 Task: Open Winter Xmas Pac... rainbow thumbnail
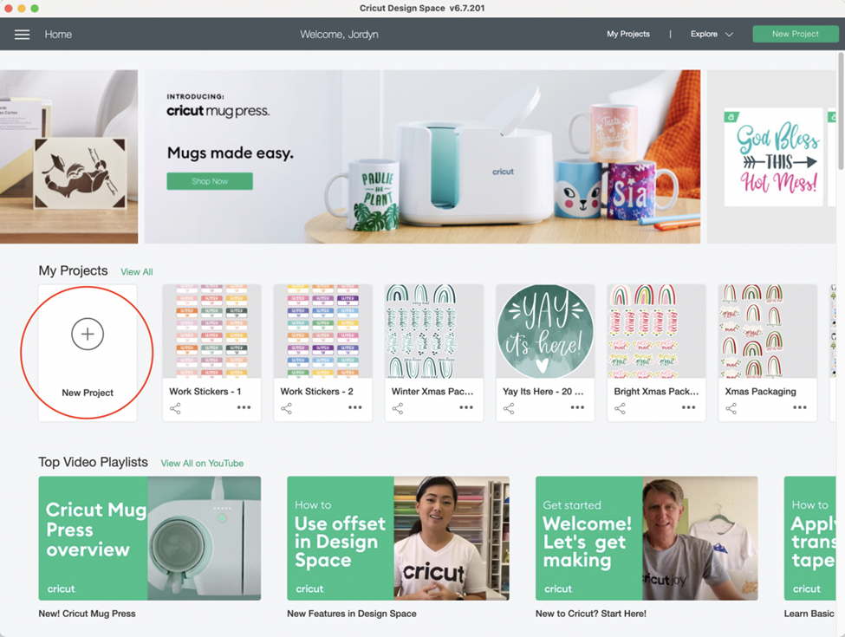coord(434,331)
